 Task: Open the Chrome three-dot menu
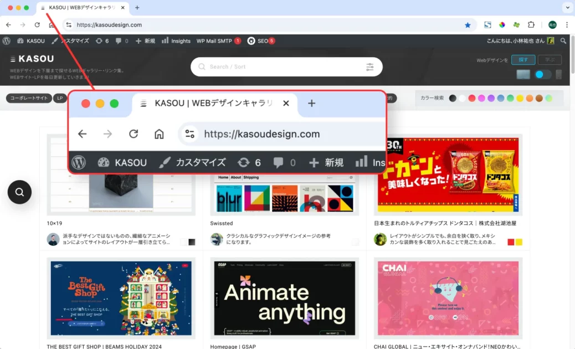pyautogui.click(x=567, y=25)
